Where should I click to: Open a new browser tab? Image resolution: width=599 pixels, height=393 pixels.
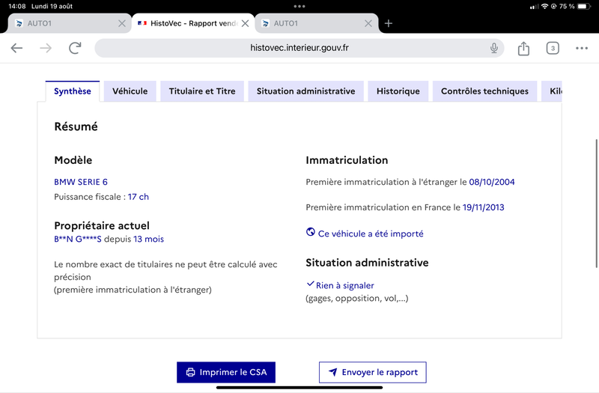pos(388,23)
